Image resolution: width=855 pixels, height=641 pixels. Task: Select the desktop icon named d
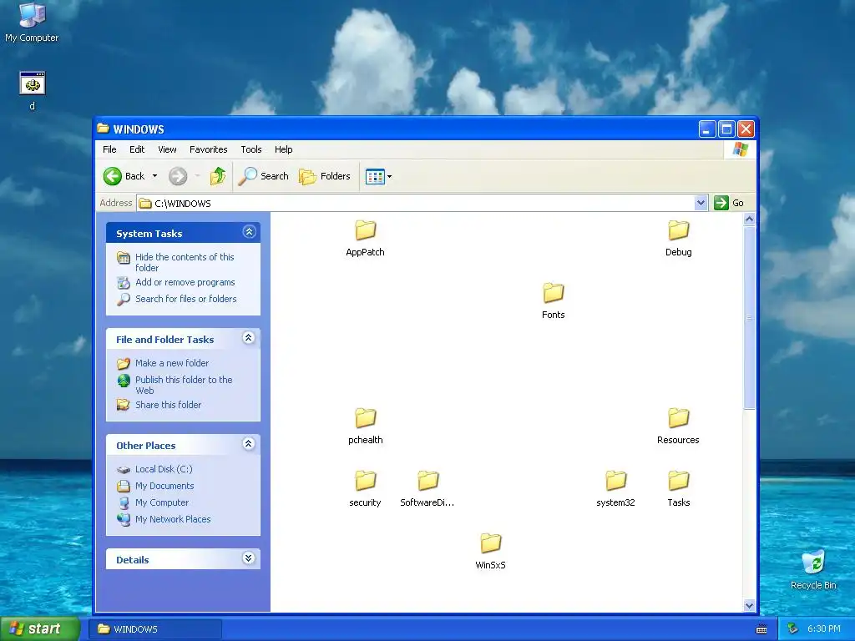tap(33, 91)
